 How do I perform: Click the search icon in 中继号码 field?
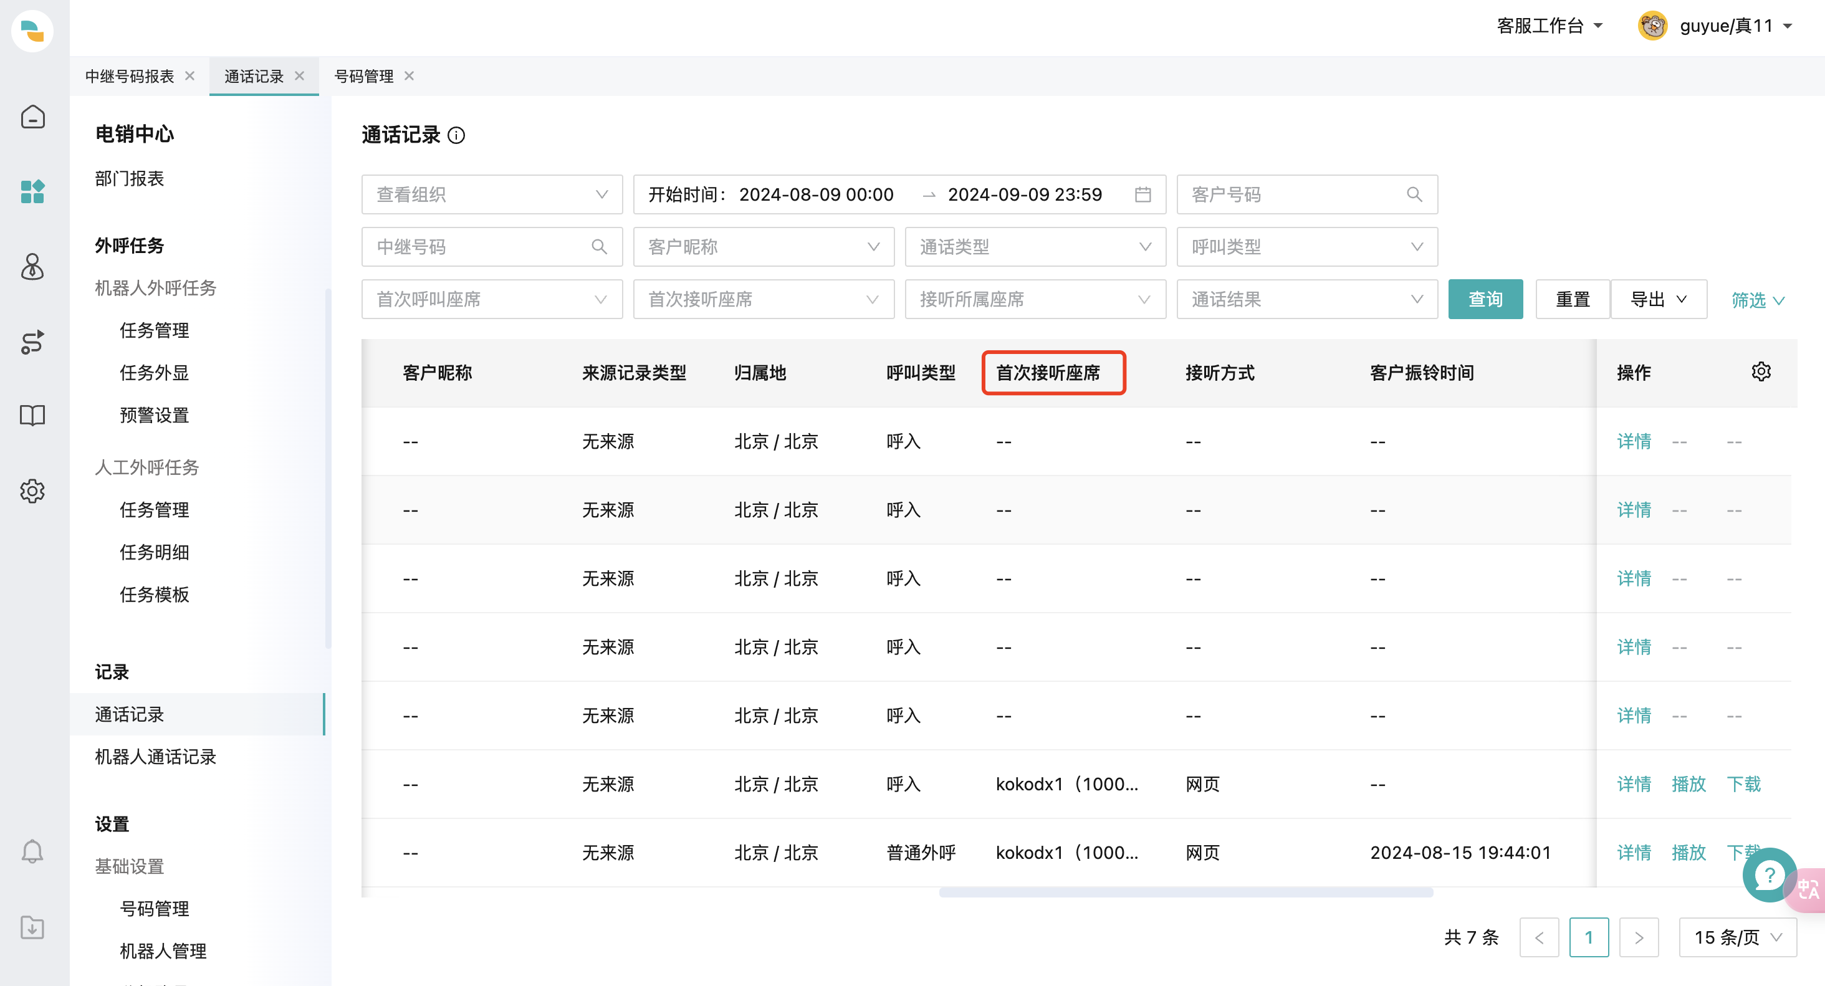(600, 247)
